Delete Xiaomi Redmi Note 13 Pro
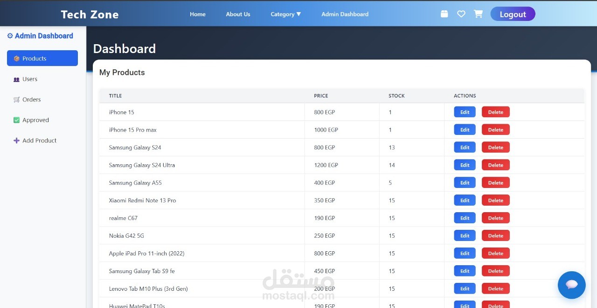Image resolution: width=597 pixels, height=308 pixels. (495, 201)
